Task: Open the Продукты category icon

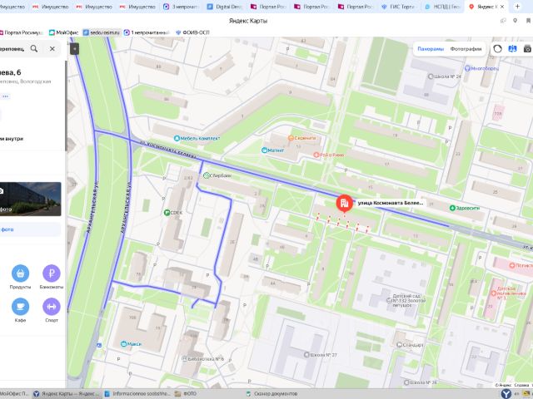Action: 20,273
